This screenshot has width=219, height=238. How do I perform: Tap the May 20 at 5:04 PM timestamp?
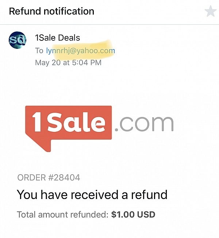coord(68,63)
